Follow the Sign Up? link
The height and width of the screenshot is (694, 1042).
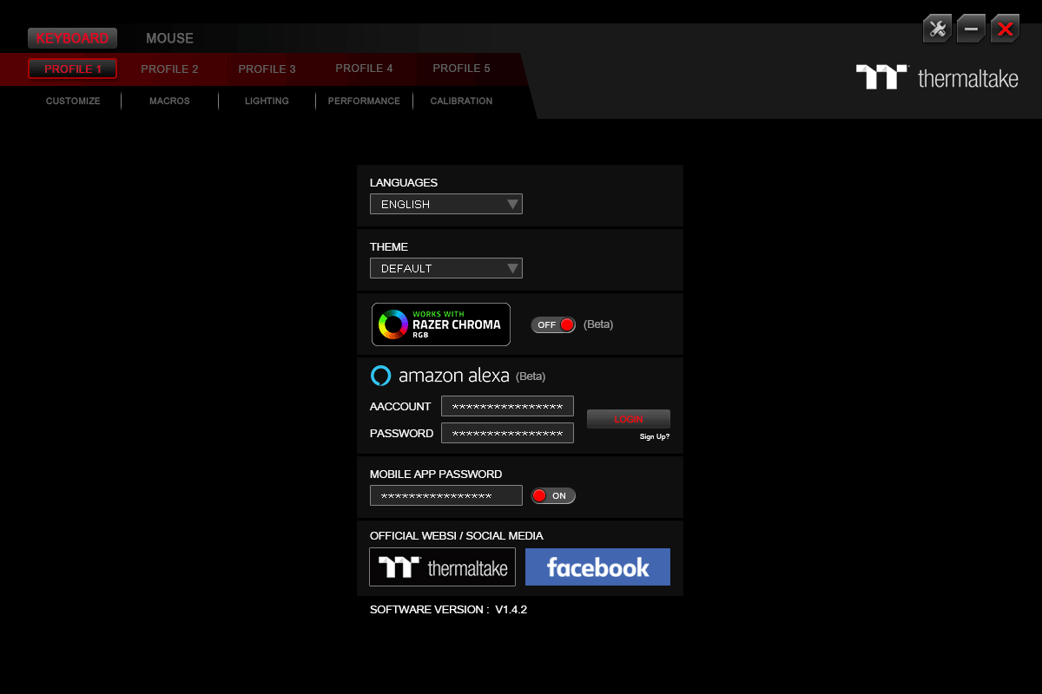(x=654, y=436)
